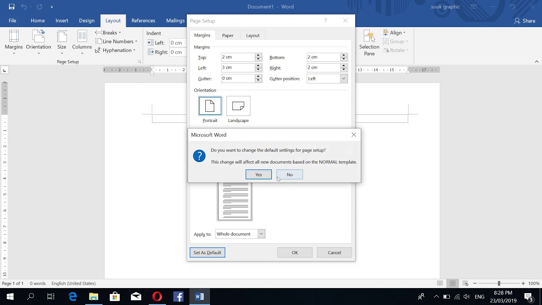Viewport: 542px width, 305px height.
Task: Click No in the Microsoft Word prompt
Action: tap(290, 175)
